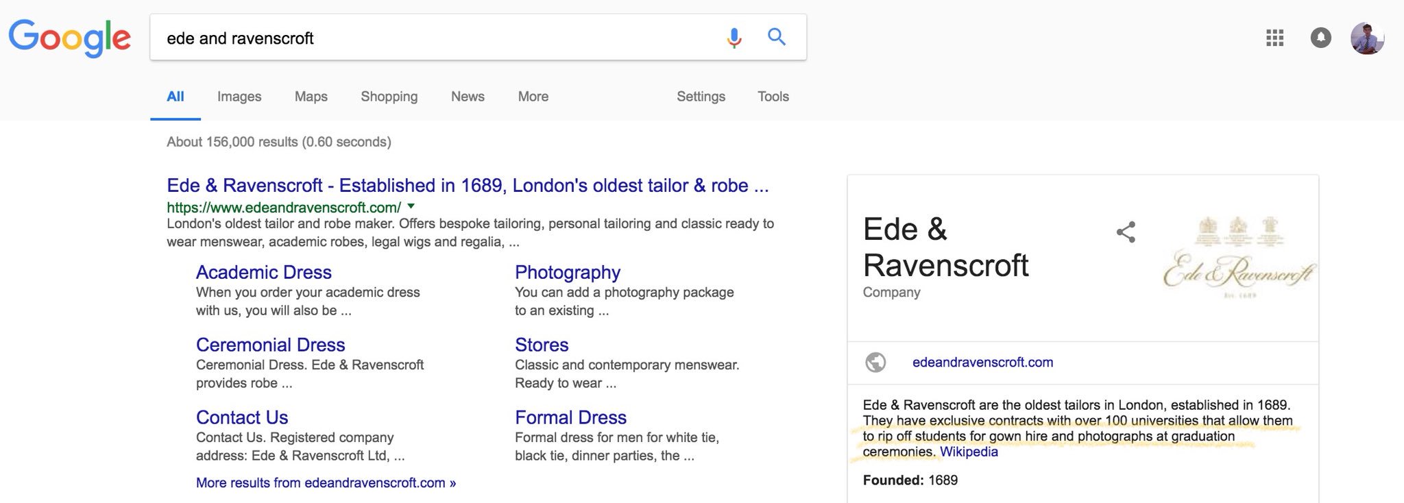Open the Google apps grid

(1274, 38)
